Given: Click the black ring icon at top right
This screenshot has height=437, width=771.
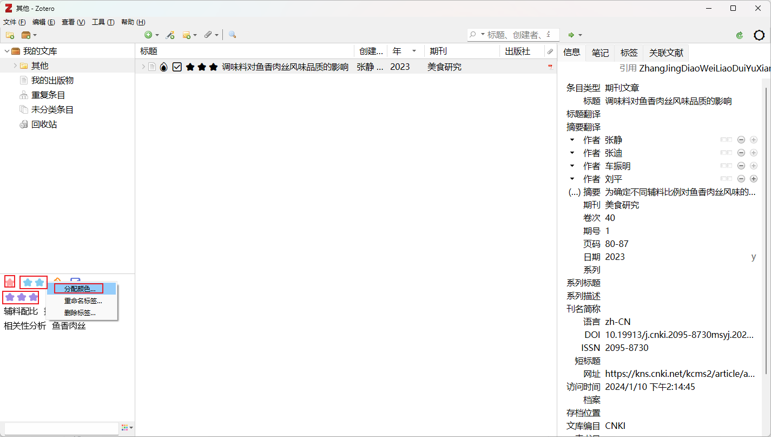Looking at the screenshot, I should point(759,35).
